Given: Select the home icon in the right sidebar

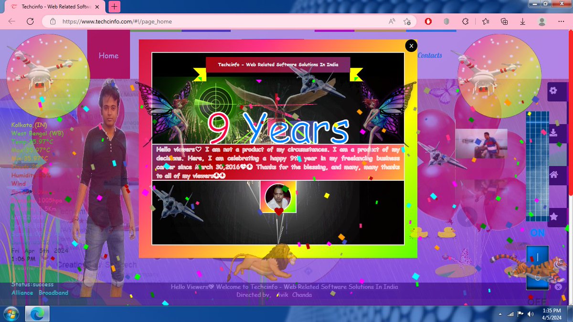Looking at the screenshot, I should tap(553, 174).
